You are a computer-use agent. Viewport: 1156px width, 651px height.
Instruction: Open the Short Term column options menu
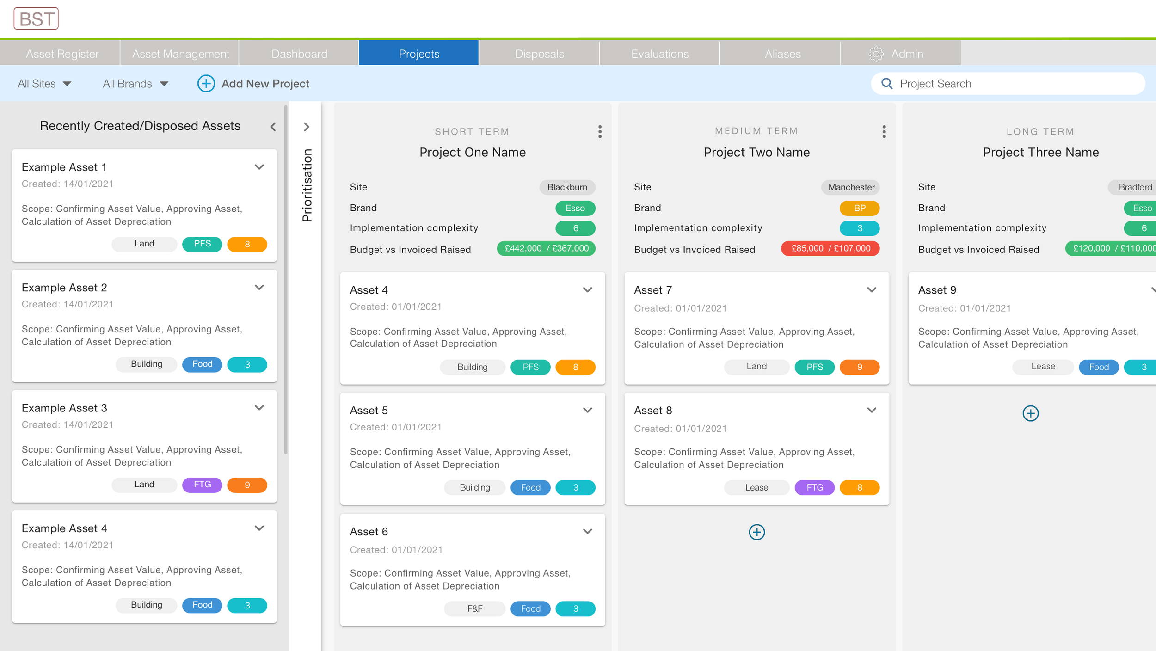tap(600, 132)
